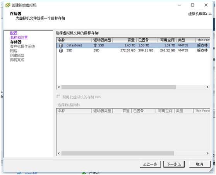Click the lower table's right scroll arrow
Screen dimensions: 216x175
pyautogui.click(x=207, y=153)
